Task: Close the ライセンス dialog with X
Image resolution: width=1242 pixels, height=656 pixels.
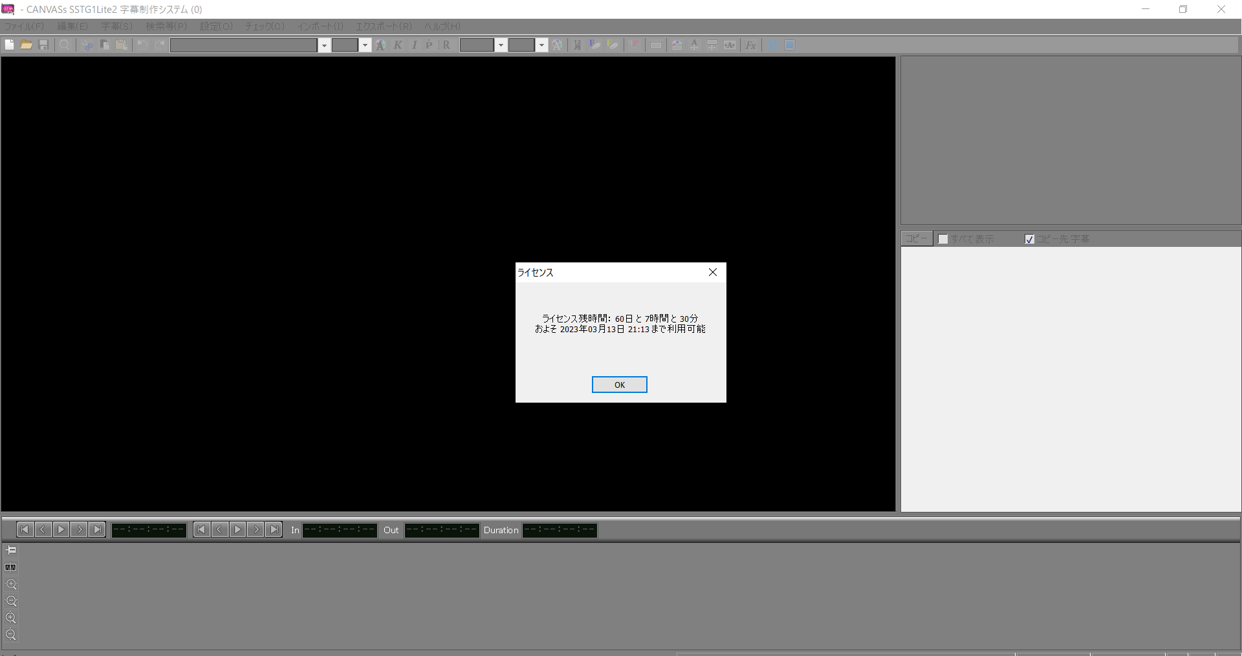Action: click(x=712, y=272)
